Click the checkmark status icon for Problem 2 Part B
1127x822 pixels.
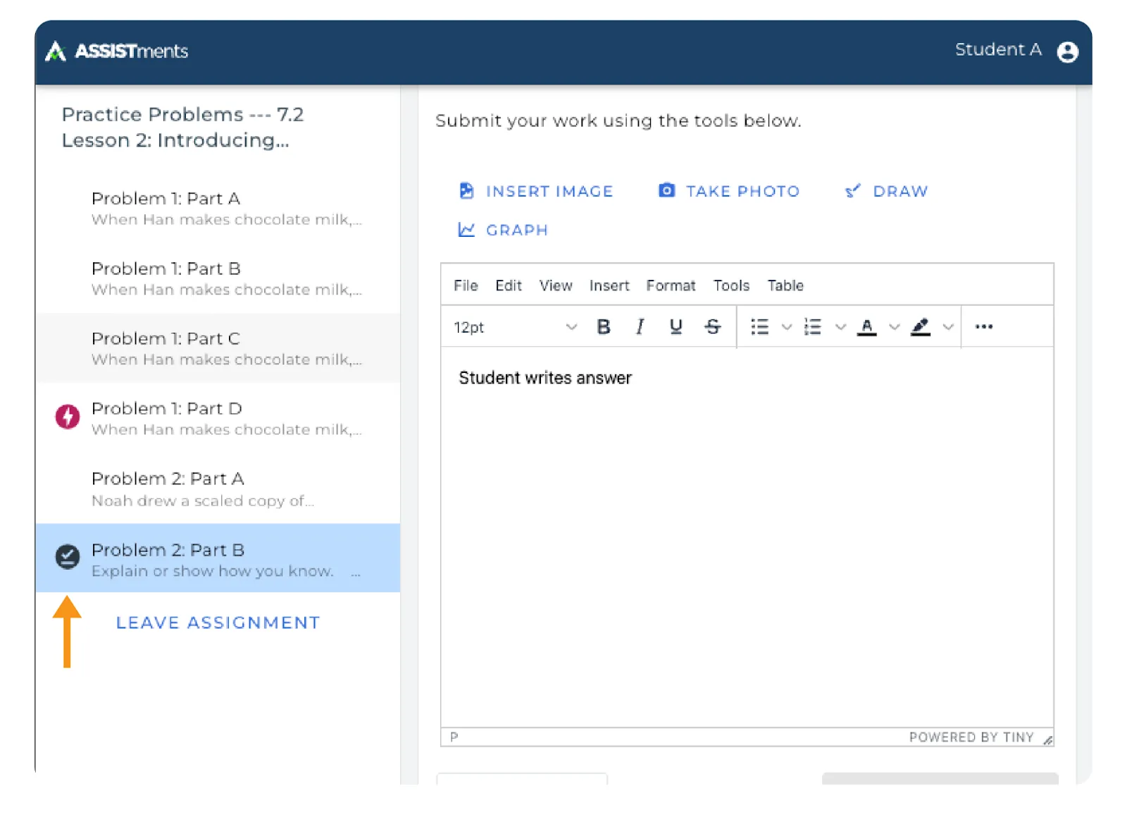68,557
